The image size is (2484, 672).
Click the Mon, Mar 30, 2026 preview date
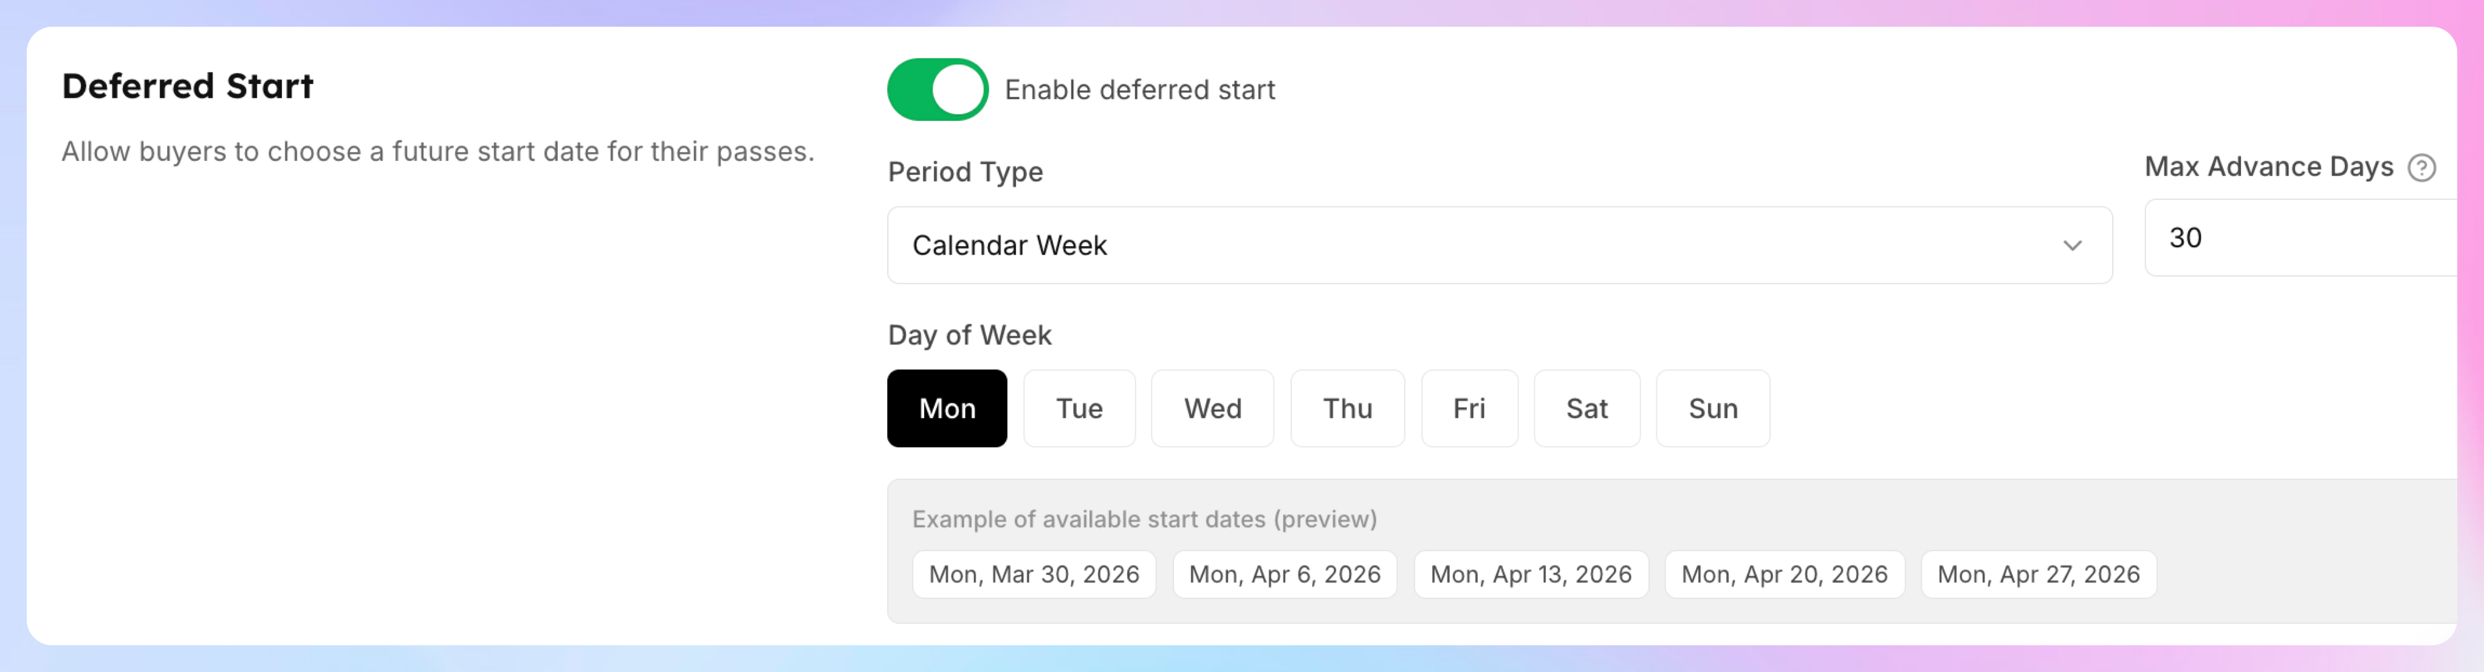pyautogui.click(x=1034, y=575)
